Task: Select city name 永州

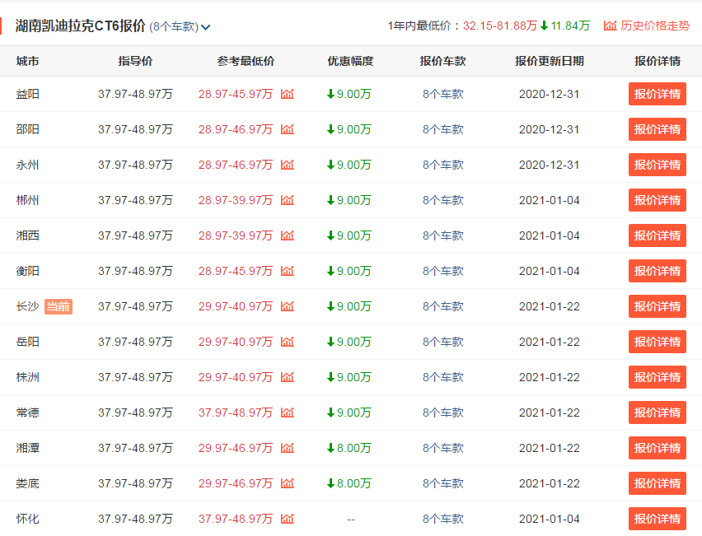Action: point(28,165)
